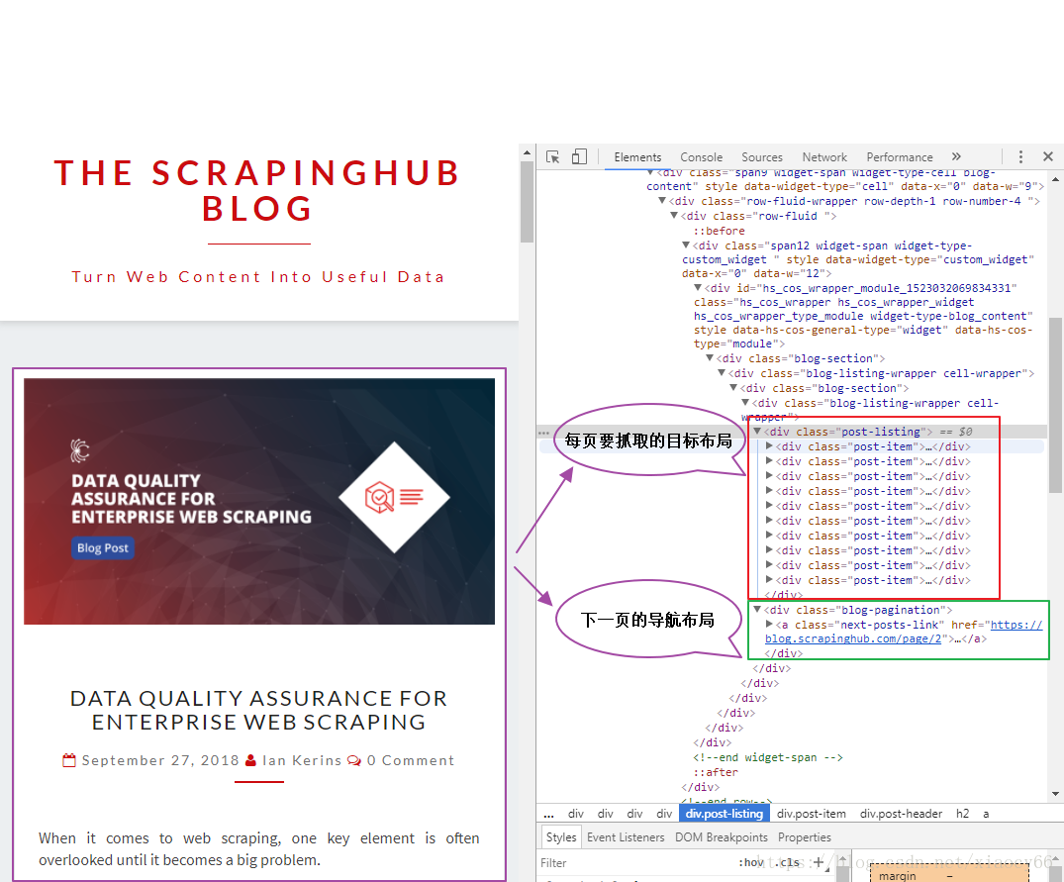The width and height of the screenshot is (1064, 882).
Task: Click the white diamond magnifier graphic in the banner
Action: (394, 497)
